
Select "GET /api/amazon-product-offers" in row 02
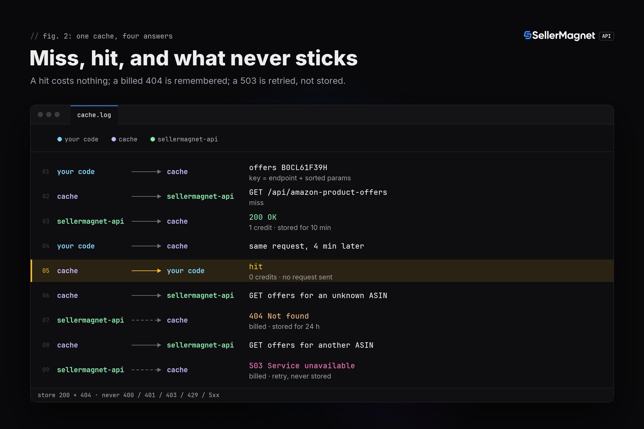tap(318, 192)
